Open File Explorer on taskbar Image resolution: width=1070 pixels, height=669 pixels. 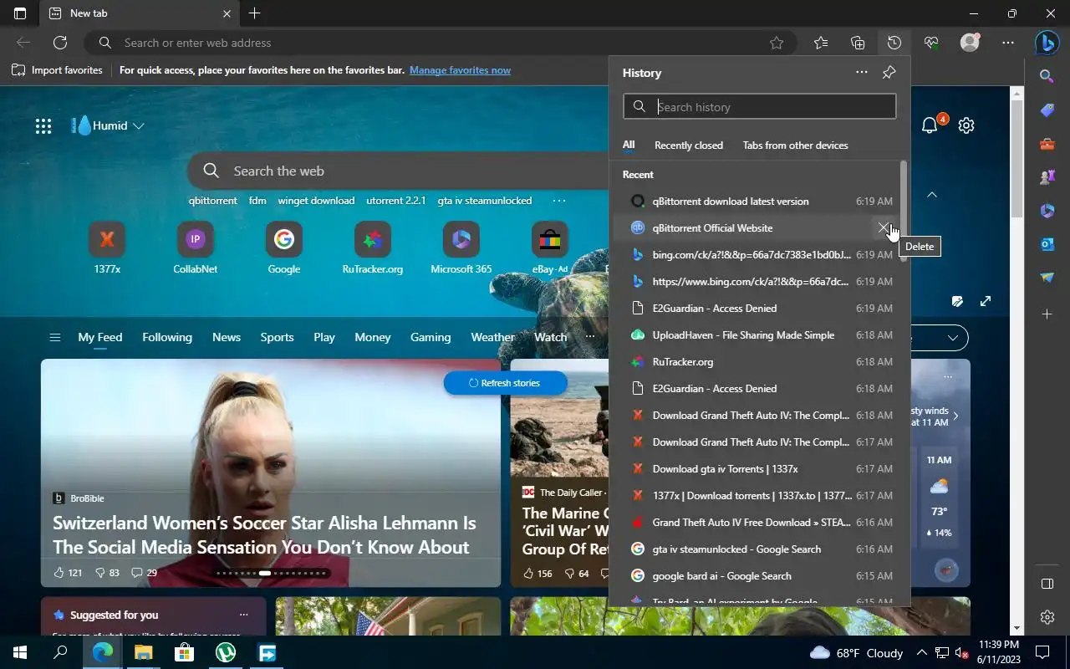pyautogui.click(x=144, y=652)
